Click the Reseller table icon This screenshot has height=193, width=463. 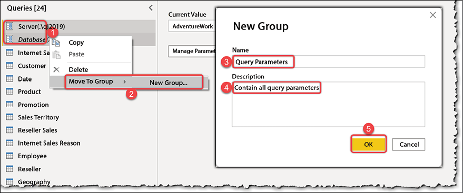9,169
